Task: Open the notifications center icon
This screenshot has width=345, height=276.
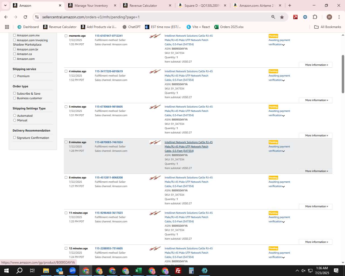Action: 336,271
